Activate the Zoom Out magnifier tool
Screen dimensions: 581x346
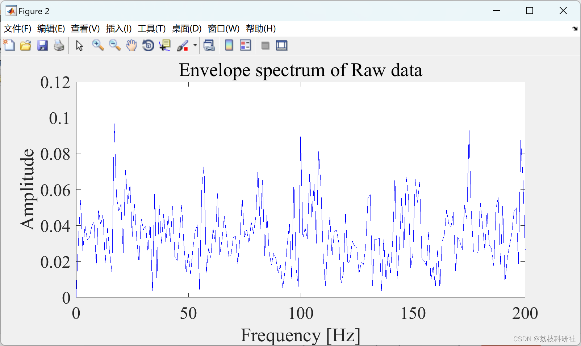coord(114,46)
